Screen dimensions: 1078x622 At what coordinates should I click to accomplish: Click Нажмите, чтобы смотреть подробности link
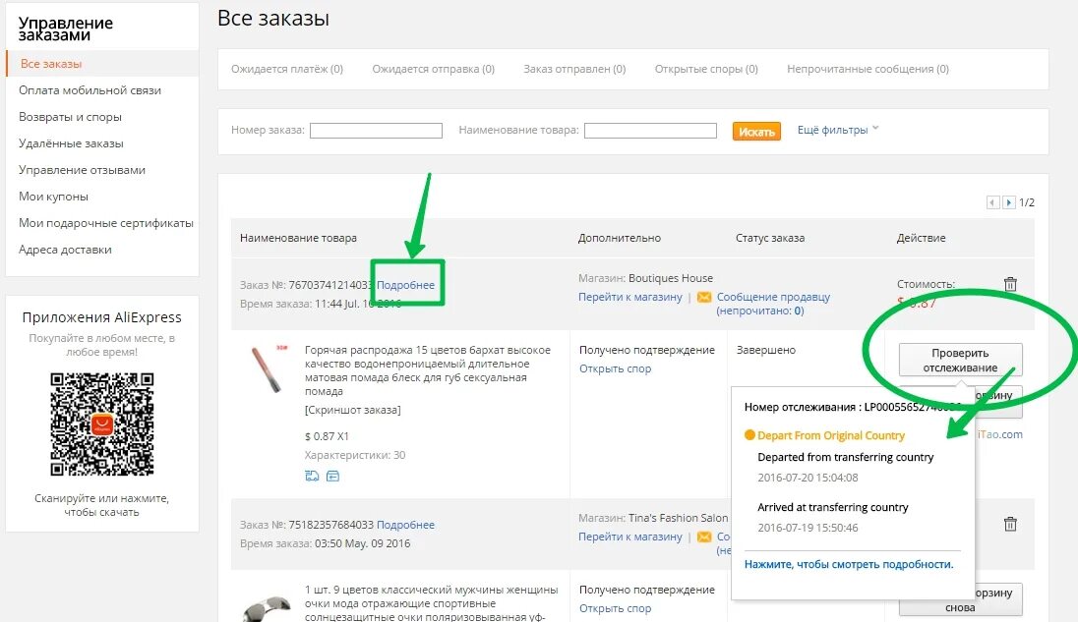[849, 564]
